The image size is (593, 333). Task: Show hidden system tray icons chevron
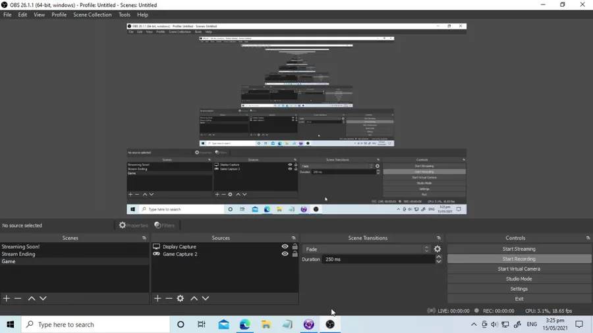[474, 324]
